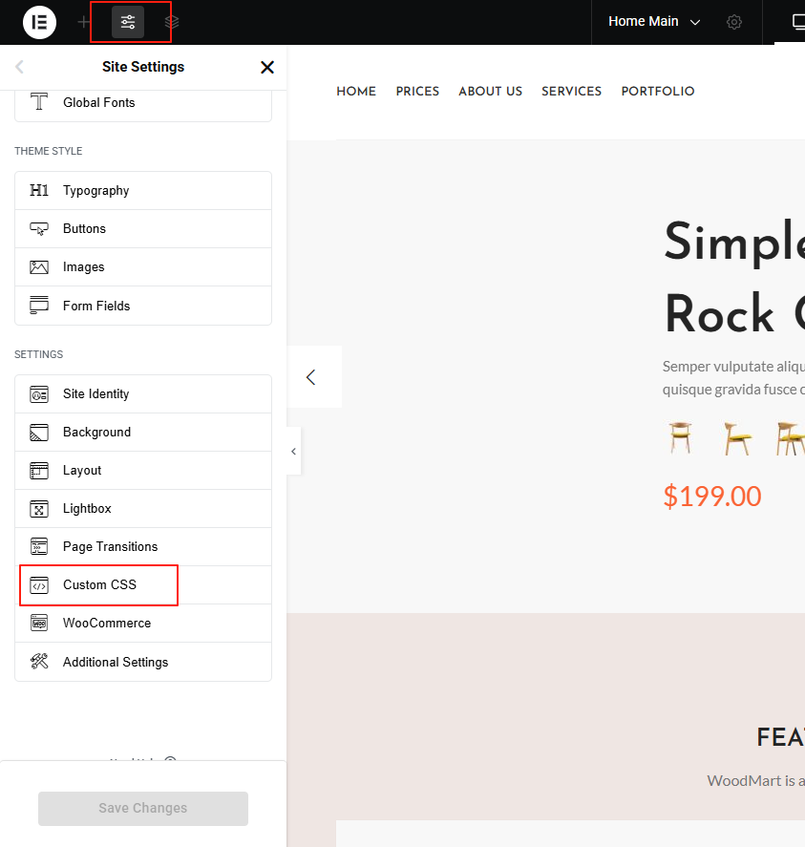Image resolution: width=805 pixels, height=847 pixels.
Task: Collapse the sidebar panel handle
Action: point(293,451)
